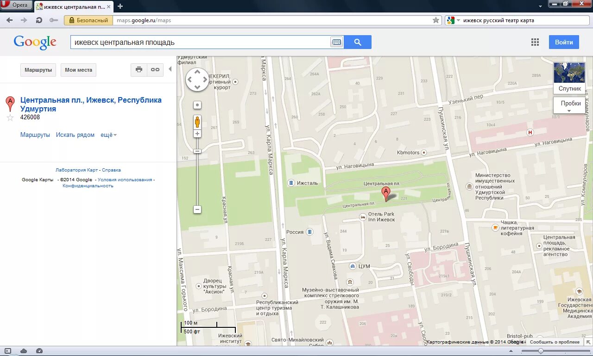Star the Центральная пл. result
The image size is (593, 356).
(10, 117)
